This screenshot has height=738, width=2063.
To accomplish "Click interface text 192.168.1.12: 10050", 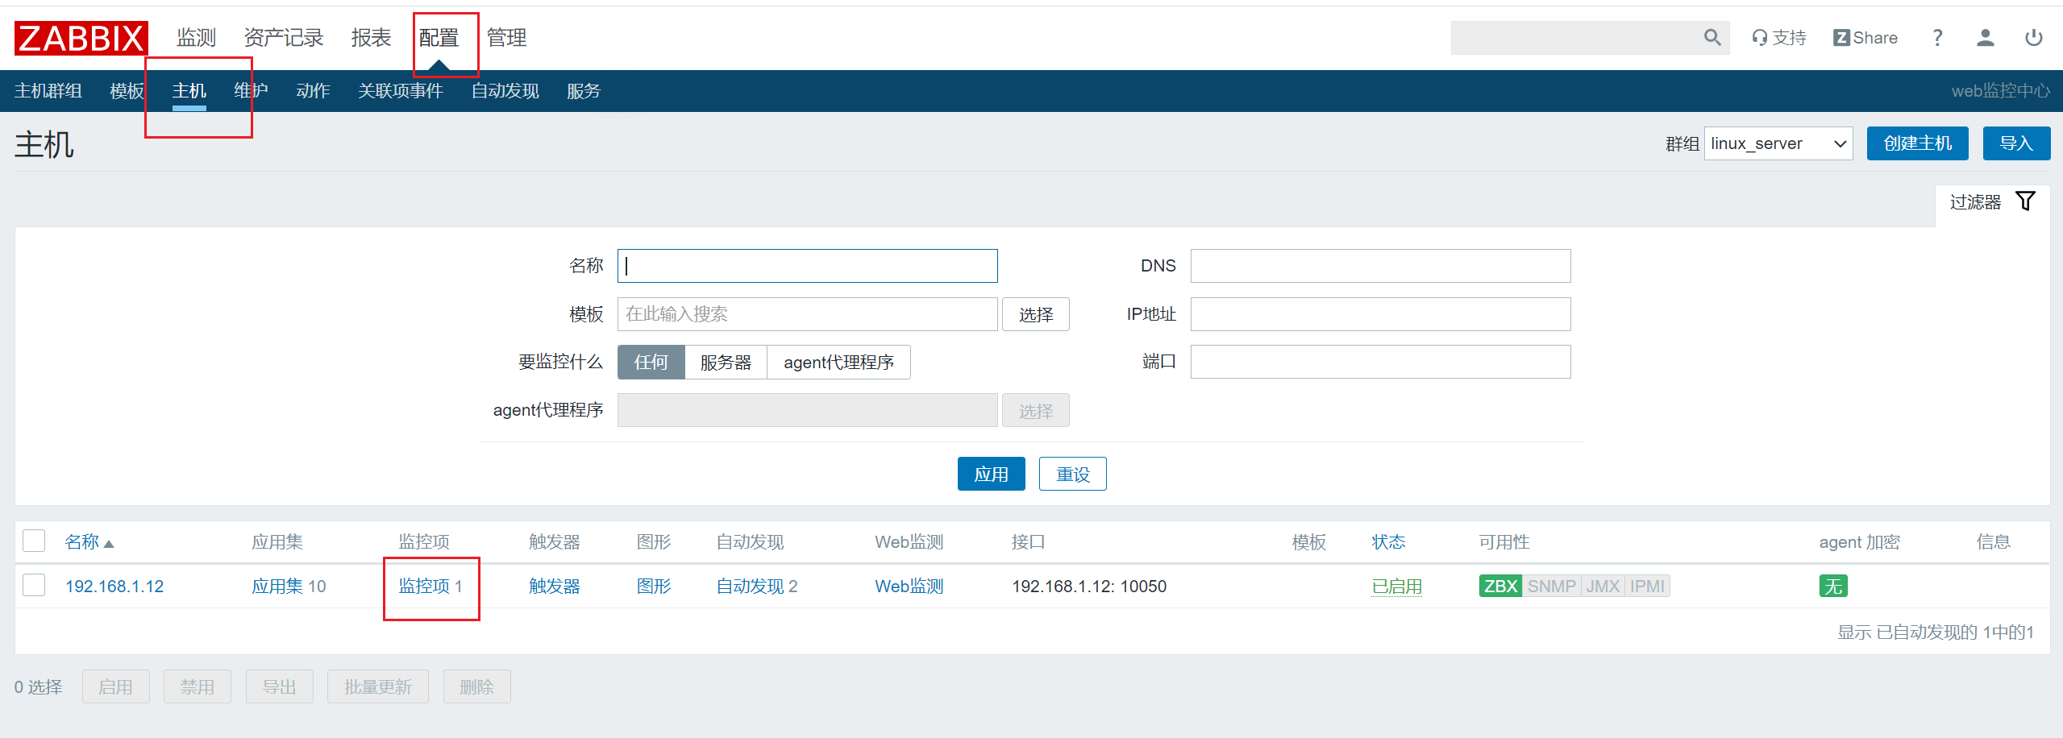I will [x=1089, y=587].
